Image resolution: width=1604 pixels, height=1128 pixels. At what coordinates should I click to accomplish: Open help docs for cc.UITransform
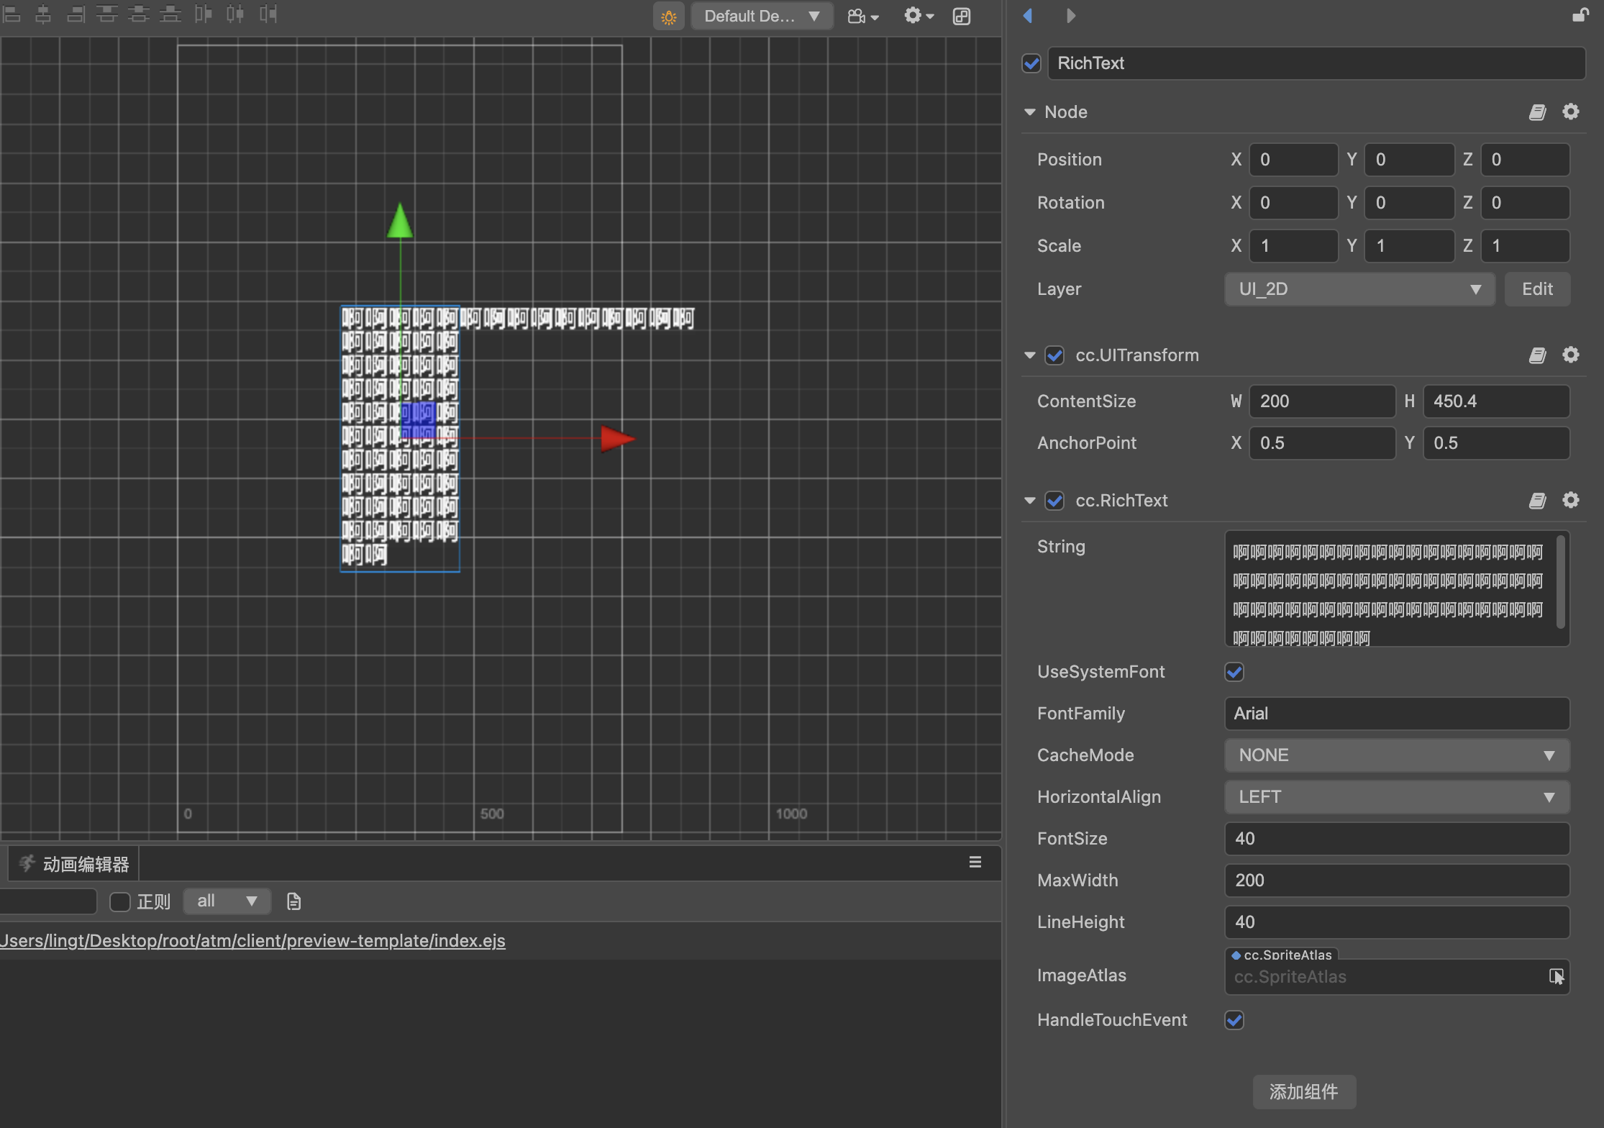(x=1537, y=355)
